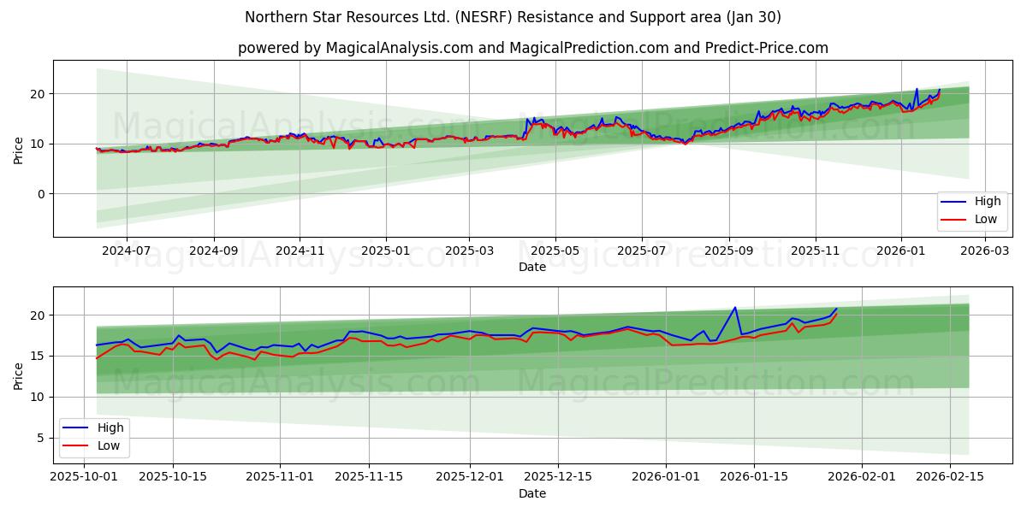Click the lower chart 'Price' axis label
The image size is (1027, 513).
19,374
